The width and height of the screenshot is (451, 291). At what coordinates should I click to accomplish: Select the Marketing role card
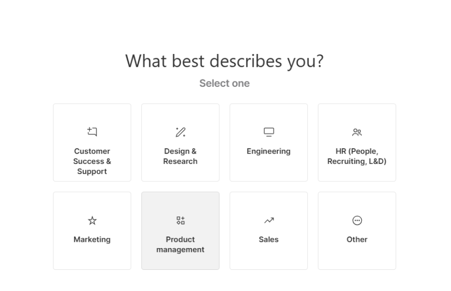click(x=92, y=230)
